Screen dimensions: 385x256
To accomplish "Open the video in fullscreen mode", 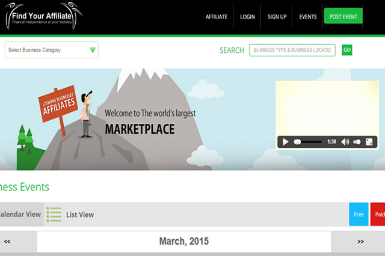I will click(x=369, y=142).
